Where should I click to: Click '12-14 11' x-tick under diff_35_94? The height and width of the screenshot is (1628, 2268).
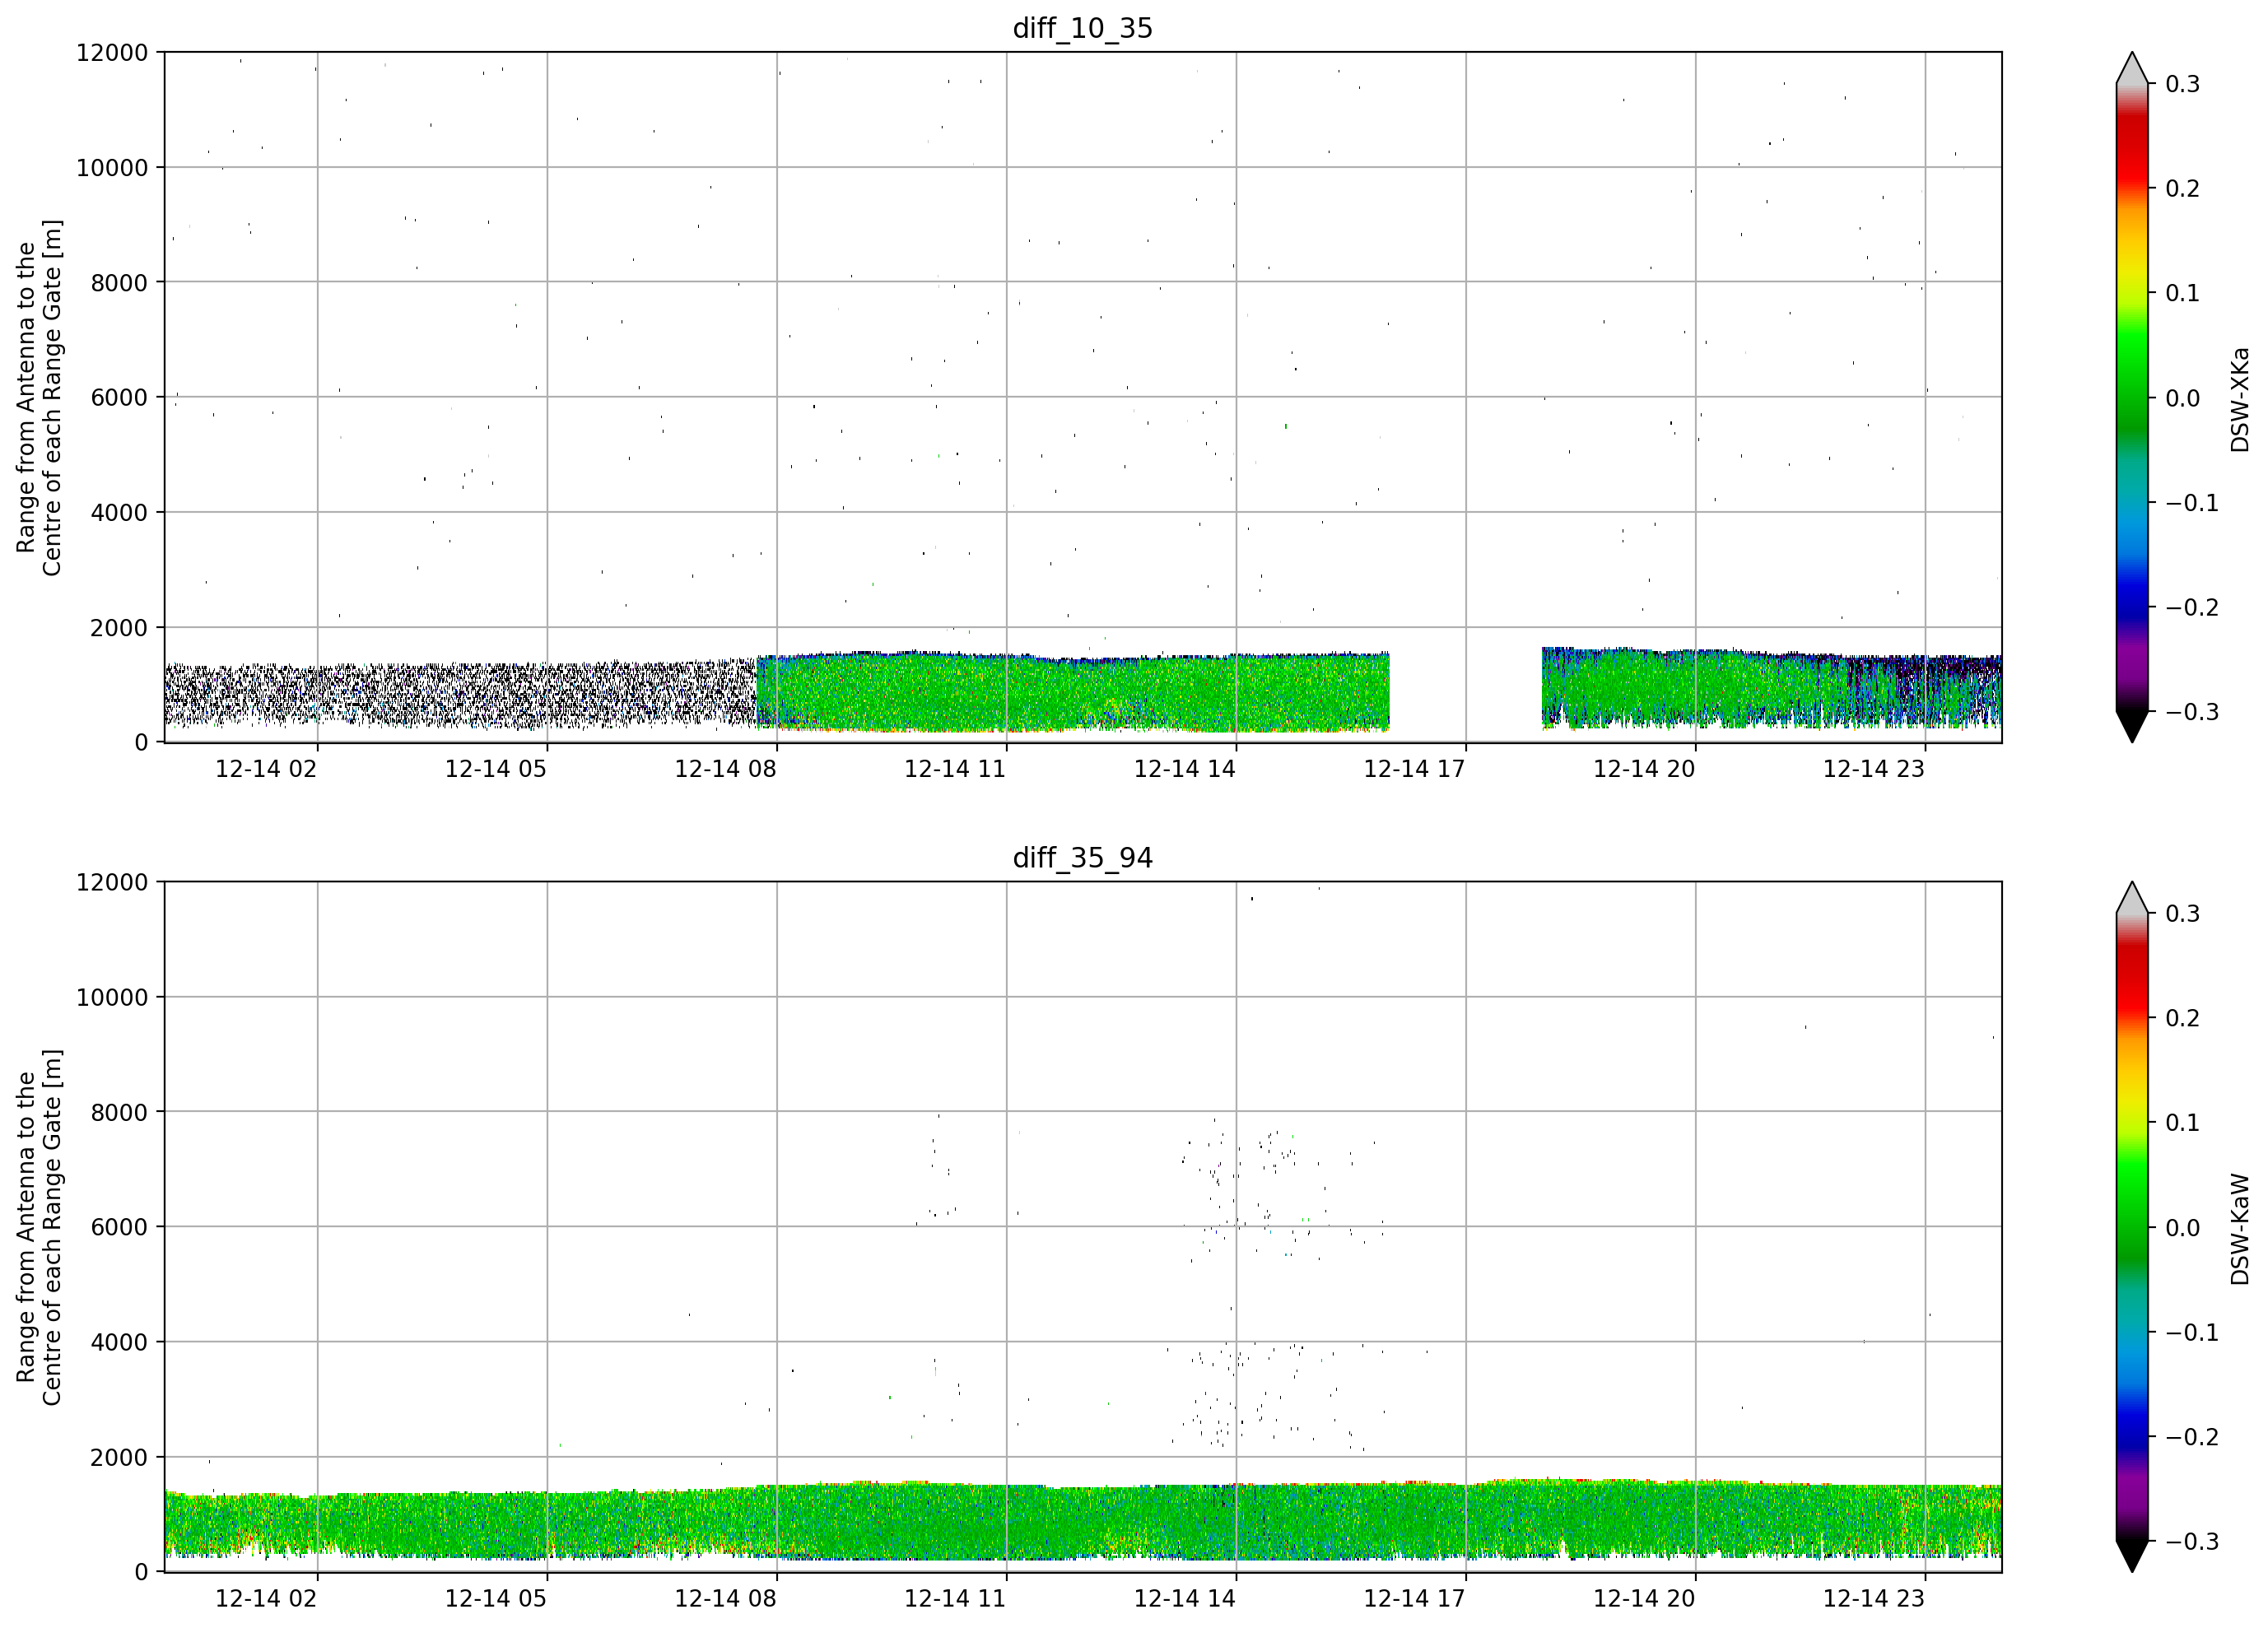[955, 1599]
